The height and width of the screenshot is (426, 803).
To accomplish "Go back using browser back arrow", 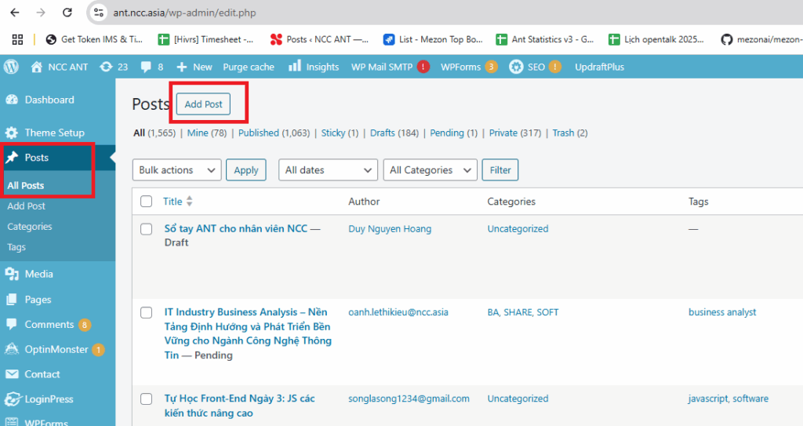I will [15, 13].
